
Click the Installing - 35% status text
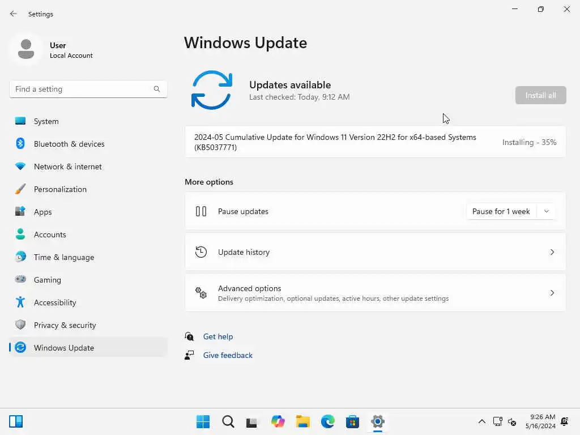tap(529, 142)
